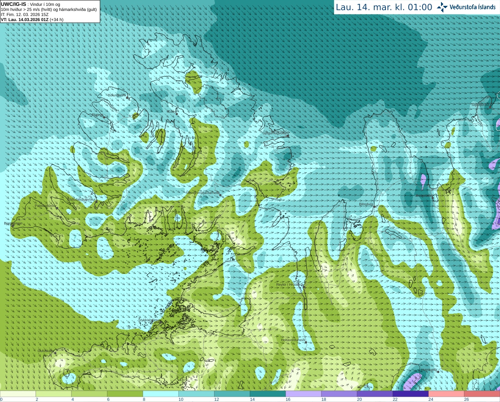
Task: Select the 20–22 m/s violet legend swatch
Action: pyautogui.click(x=375, y=394)
